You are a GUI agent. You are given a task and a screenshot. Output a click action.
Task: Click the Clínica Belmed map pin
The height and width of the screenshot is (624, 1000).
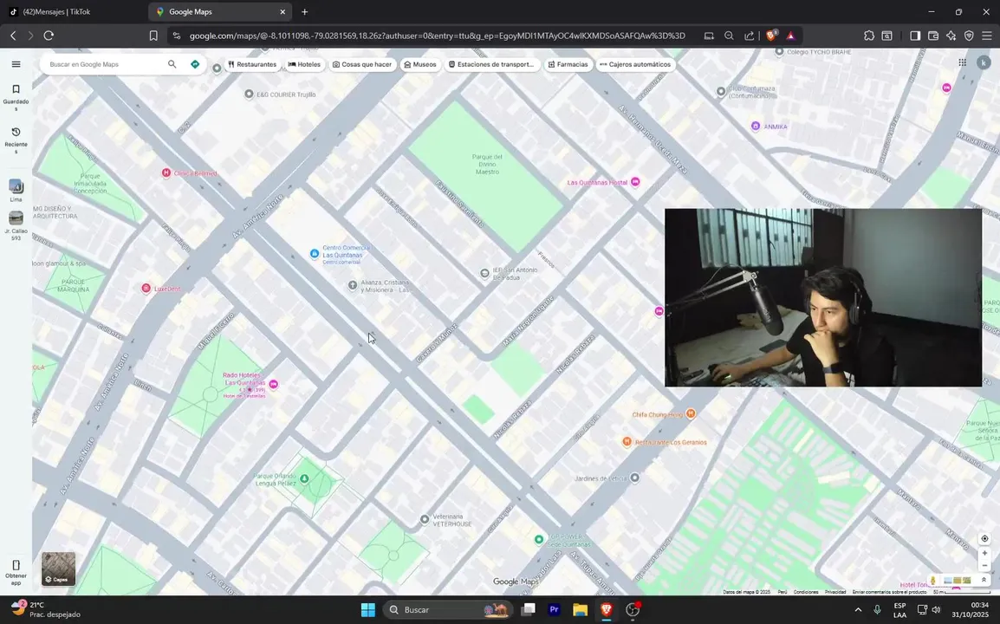166,173
